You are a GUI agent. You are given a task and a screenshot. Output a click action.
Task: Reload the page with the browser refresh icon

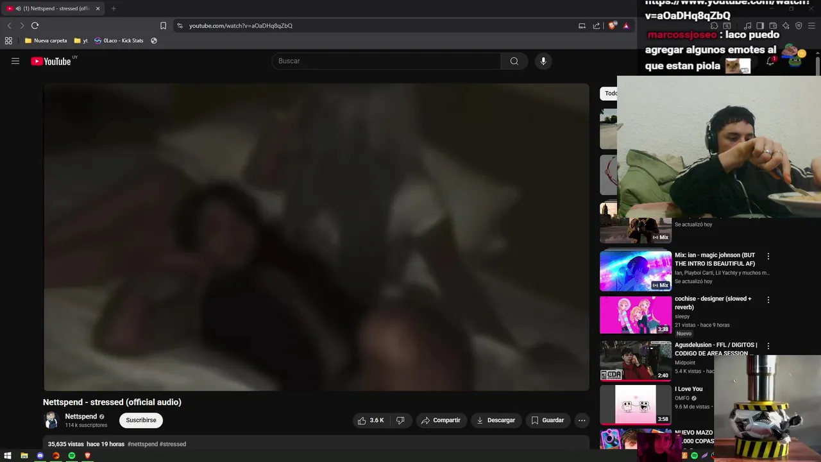pyautogui.click(x=35, y=26)
